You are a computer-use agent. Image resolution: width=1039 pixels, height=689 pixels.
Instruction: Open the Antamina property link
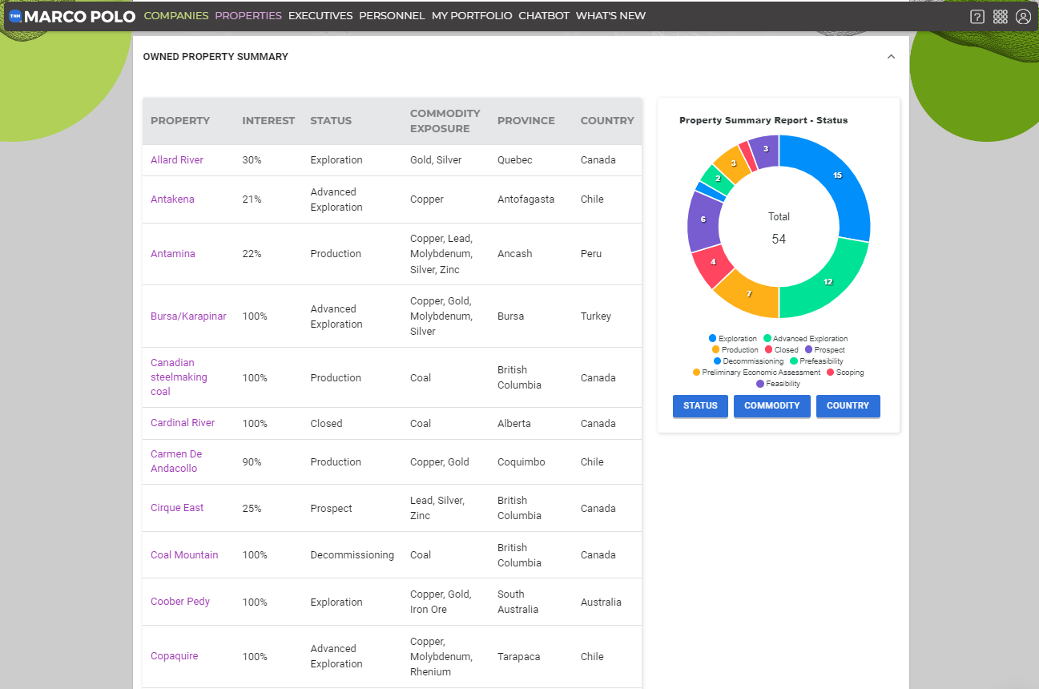click(173, 254)
